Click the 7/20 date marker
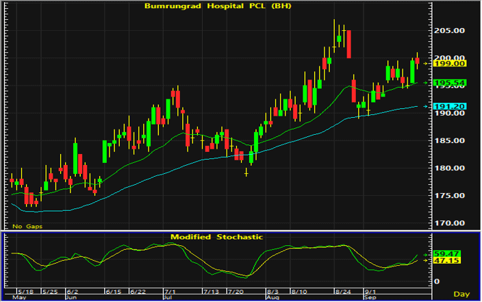The width and height of the screenshot is (482, 302). pos(235,292)
